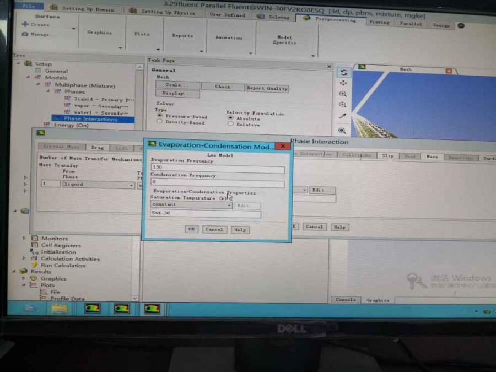Image resolution: width=496 pixels, height=372 pixels.
Task: Switch to first Fluent taskbar window
Action: (x=92, y=309)
